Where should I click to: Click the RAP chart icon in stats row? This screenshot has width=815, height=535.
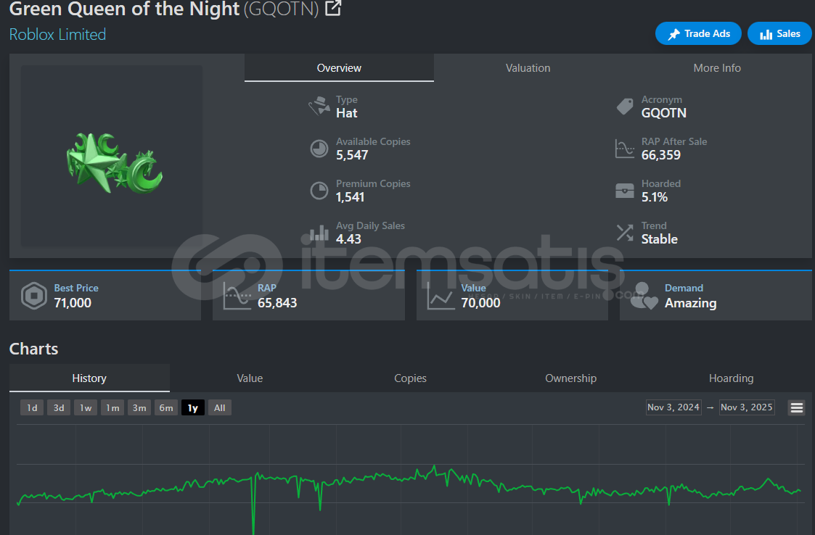pyautogui.click(x=237, y=296)
